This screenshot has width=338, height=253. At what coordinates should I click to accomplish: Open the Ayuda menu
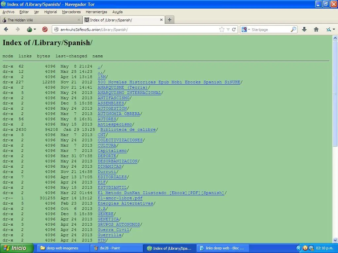click(x=118, y=12)
